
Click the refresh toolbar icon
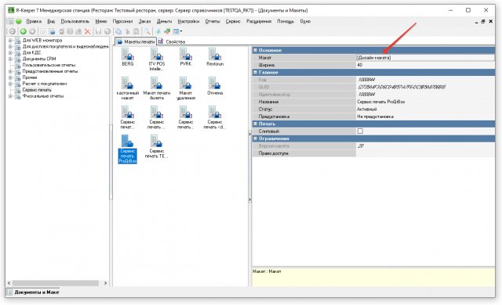coord(13,31)
